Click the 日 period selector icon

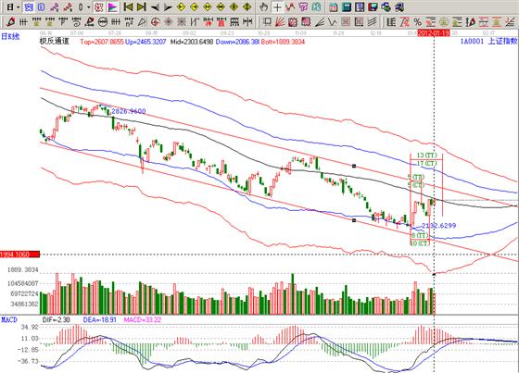[x=10, y=7]
